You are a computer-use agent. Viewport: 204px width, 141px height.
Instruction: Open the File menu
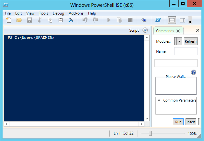coord(8,13)
